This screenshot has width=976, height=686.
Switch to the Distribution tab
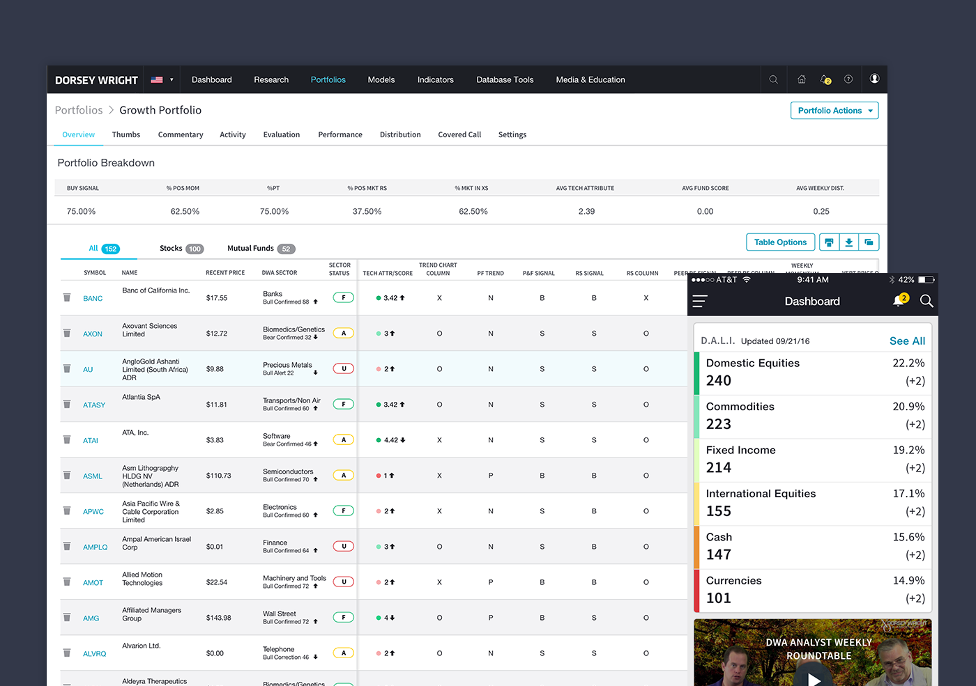coord(400,135)
